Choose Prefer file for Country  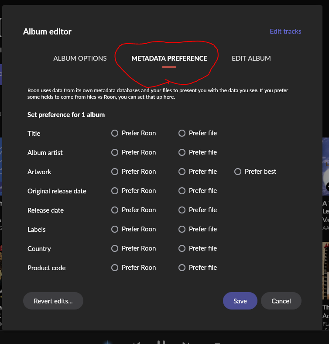[182, 248]
